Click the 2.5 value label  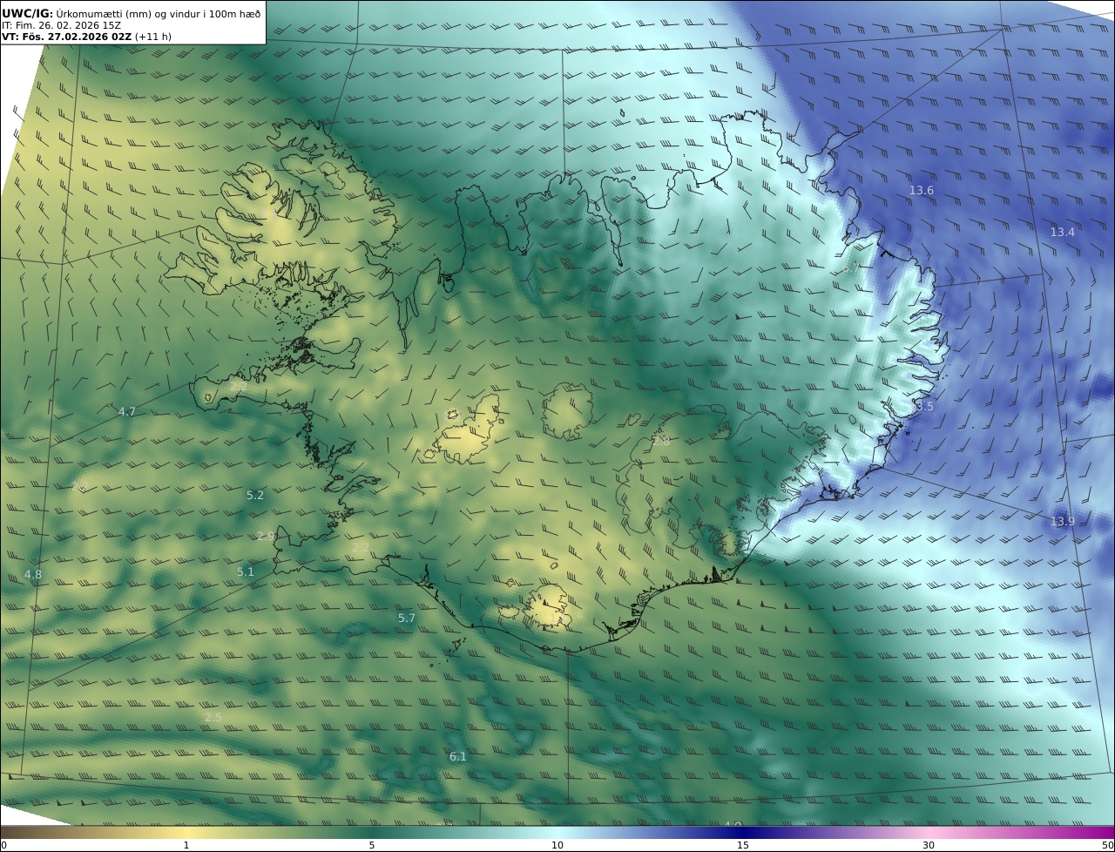click(x=213, y=717)
